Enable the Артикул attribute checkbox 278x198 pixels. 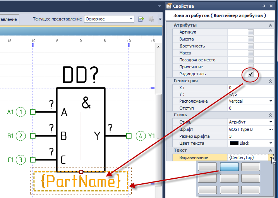(251, 32)
